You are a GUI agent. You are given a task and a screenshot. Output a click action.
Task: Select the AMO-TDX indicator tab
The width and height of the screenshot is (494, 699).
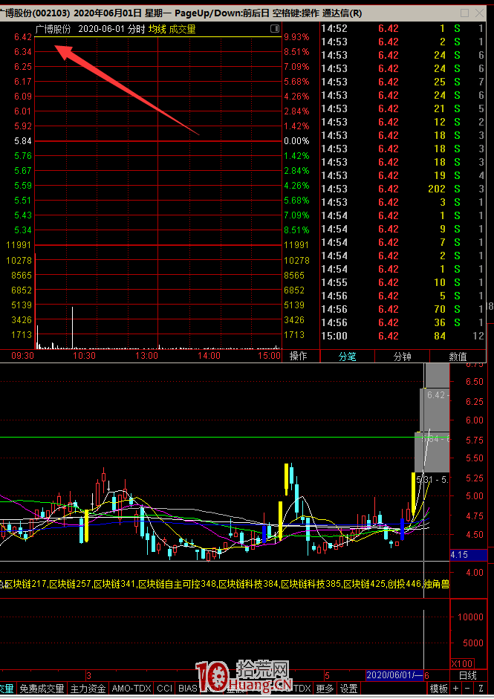tap(131, 689)
